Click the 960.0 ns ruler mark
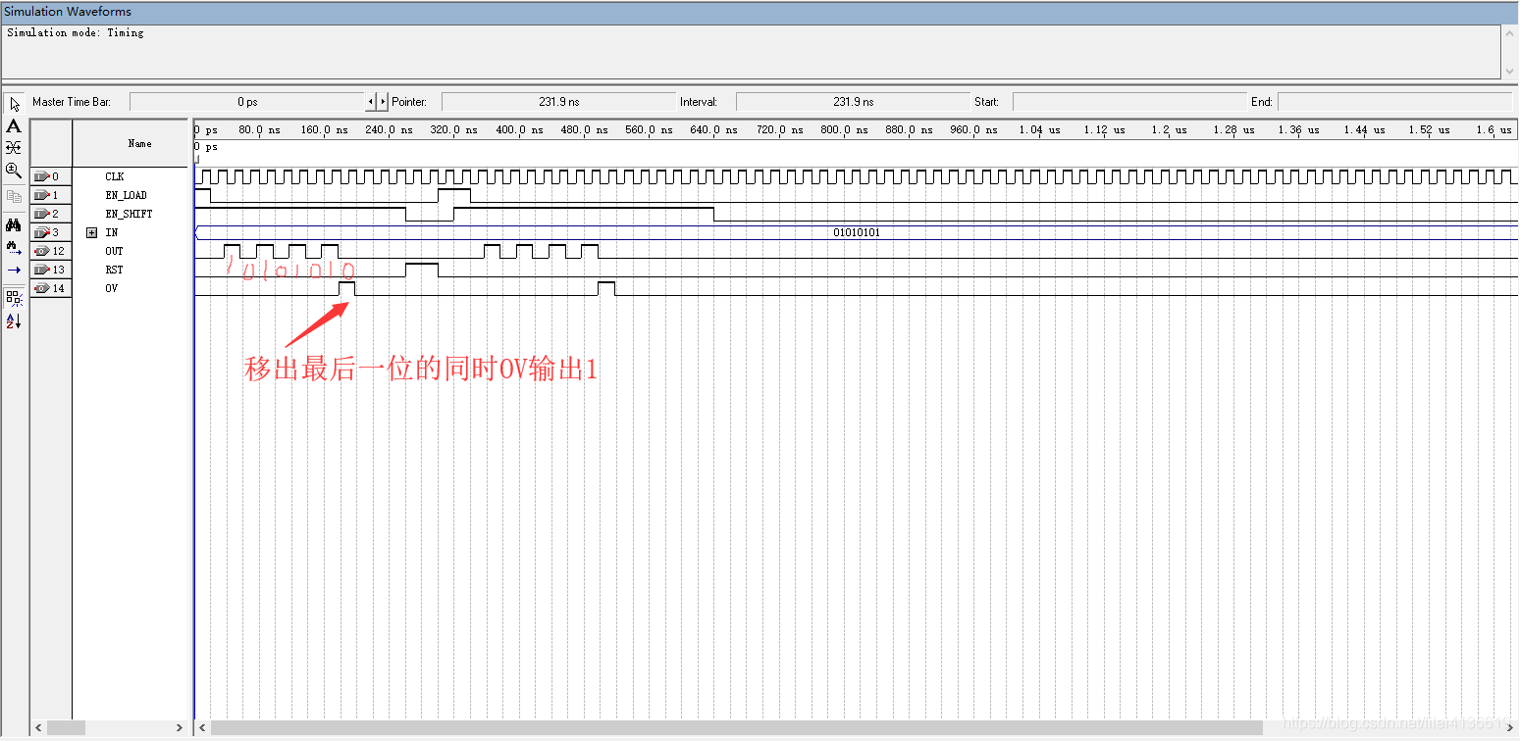1520x741 pixels. 973,129
